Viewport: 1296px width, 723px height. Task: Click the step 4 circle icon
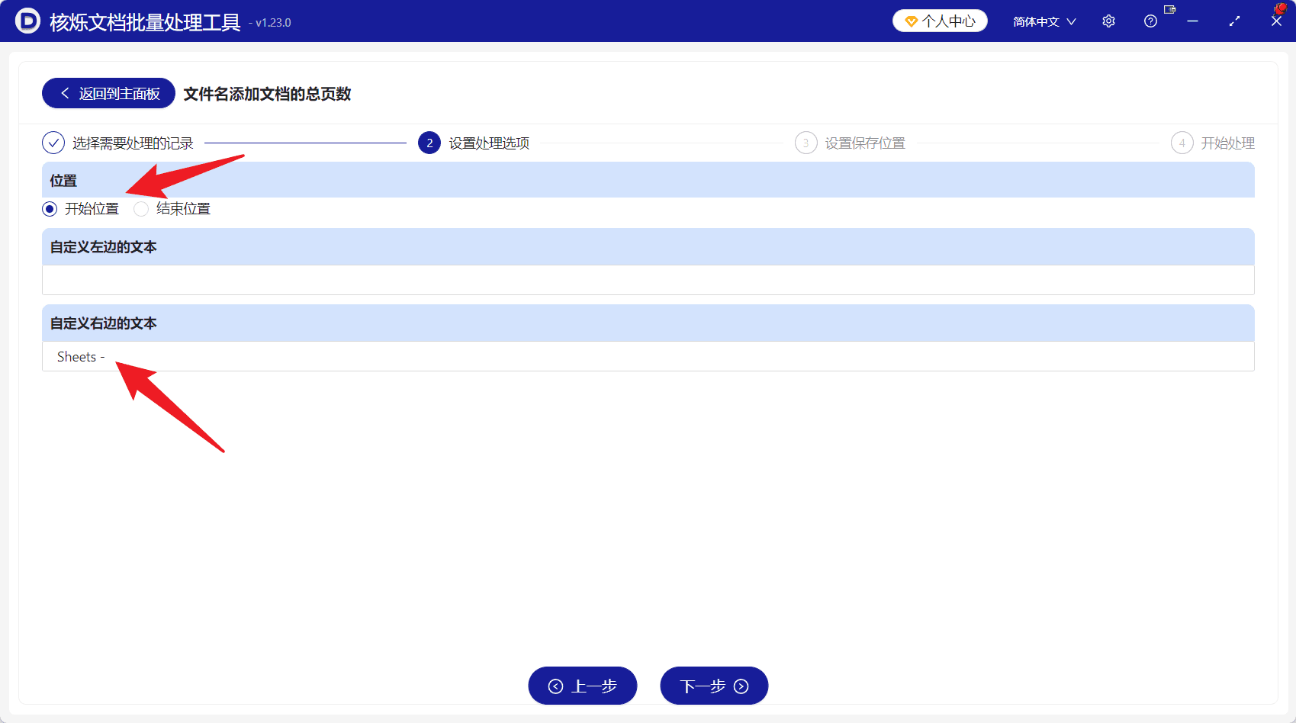coord(1182,143)
